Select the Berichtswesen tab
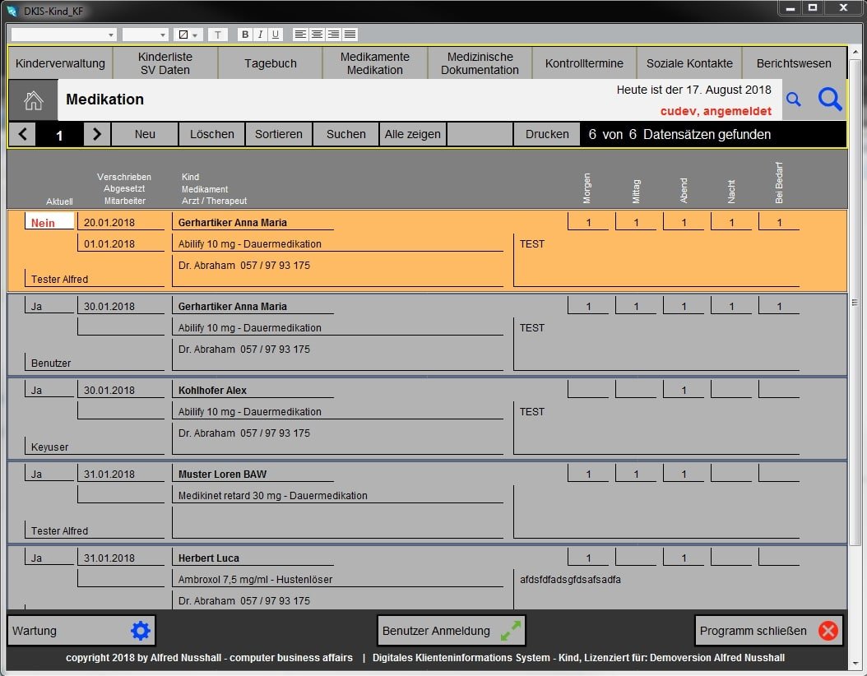 (794, 63)
